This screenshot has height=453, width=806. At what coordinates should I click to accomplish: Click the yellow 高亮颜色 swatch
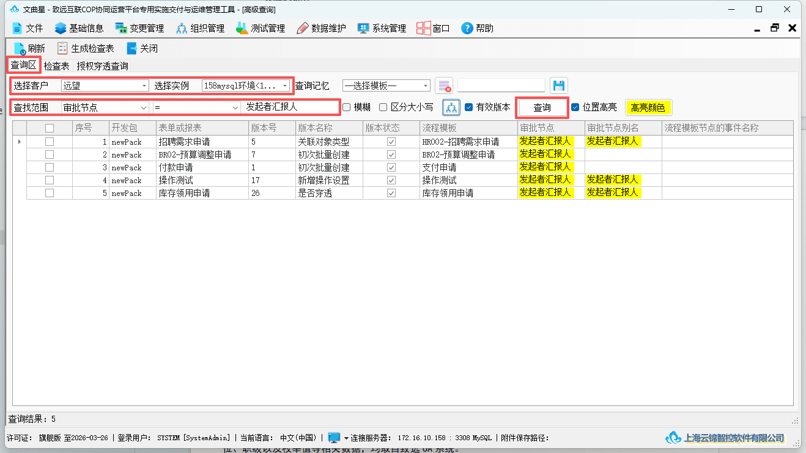tap(648, 107)
